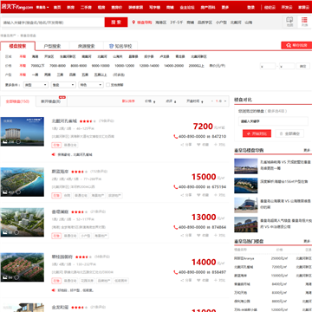Image resolution: width=312 pixels, height=312 pixels.
Task: Expand the first 更多条件 dropdown
Action: point(36,85)
